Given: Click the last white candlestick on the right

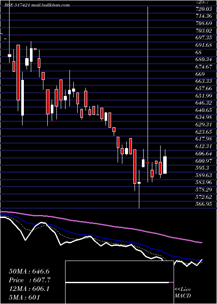Looking at the screenshot, I should (x=165, y=165).
